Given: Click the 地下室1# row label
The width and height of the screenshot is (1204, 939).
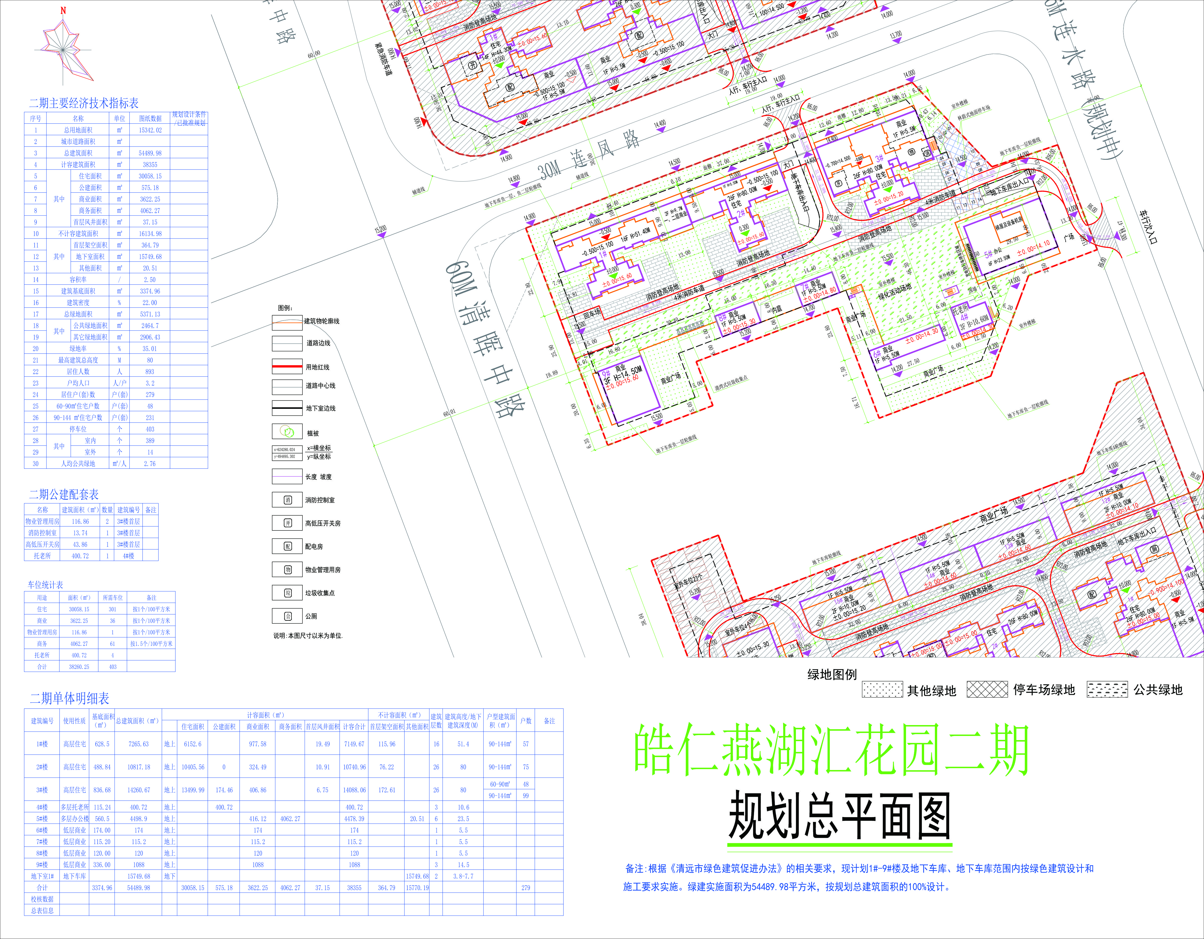Looking at the screenshot, I should pos(42,876).
